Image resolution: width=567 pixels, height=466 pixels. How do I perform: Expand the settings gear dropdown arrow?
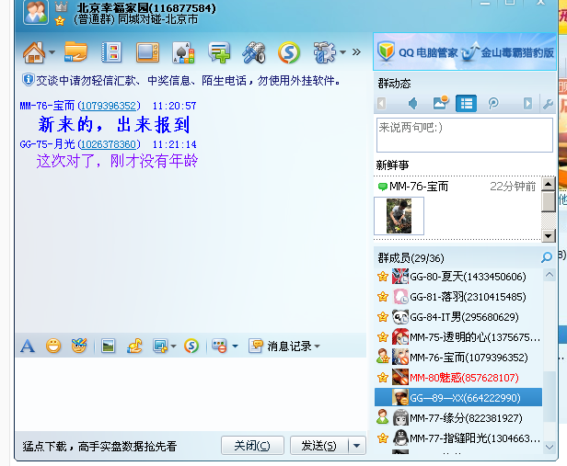(x=342, y=52)
